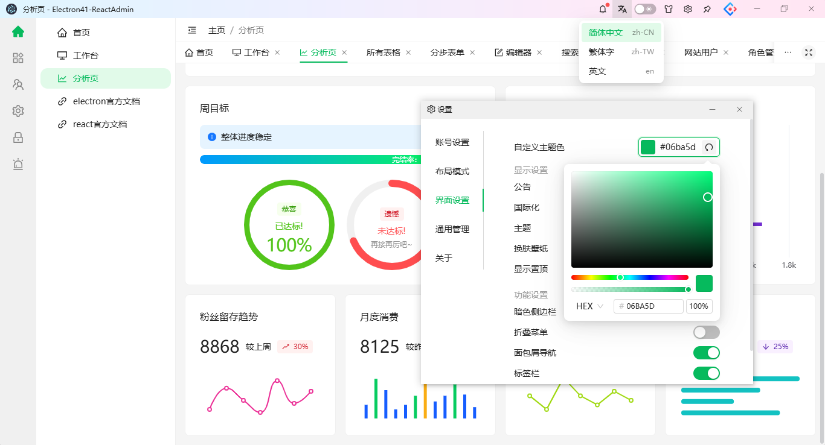
Task: Click the language translation icon
Action: pos(622,9)
